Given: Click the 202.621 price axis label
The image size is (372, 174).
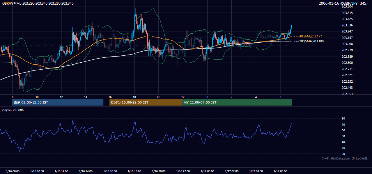Looking at the screenshot, I should [x=347, y=75].
